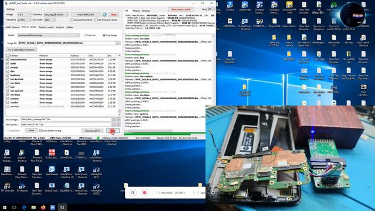This screenshot has height=211, width=375.
Task: Open the Interface dropdown
Action: tap(56, 15)
